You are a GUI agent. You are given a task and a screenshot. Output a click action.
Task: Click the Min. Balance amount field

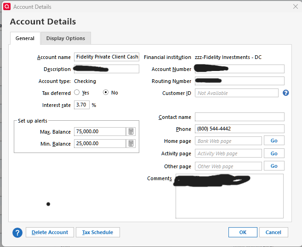100,143
